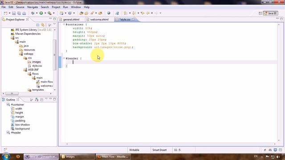Open the External Tools dropdown arrow
285x160 pixels.
pyautogui.click(x=53, y=13)
